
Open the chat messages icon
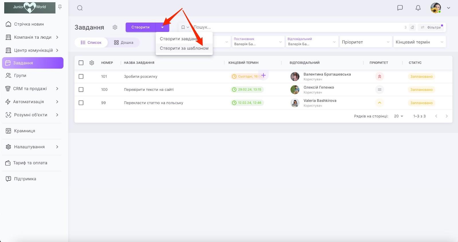[x=400, y=8]
